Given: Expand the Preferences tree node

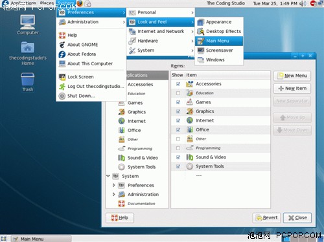Looking at the screenshot, I should point(114,185).
